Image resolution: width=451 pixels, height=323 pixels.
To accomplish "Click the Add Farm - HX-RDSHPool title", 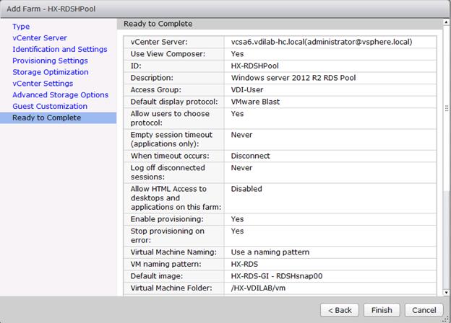I will click(x=51, y=9).
